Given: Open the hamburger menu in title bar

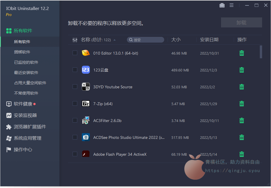Looking at the screenshot, I should pos(231,5).
